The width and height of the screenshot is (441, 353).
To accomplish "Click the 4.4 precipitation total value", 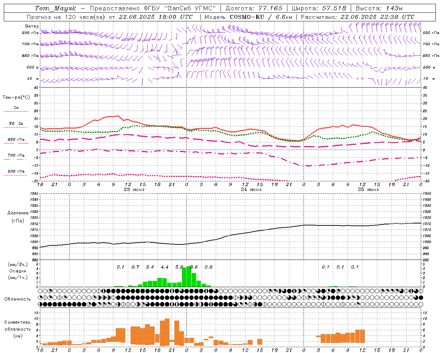I will [x=165, y=267].
